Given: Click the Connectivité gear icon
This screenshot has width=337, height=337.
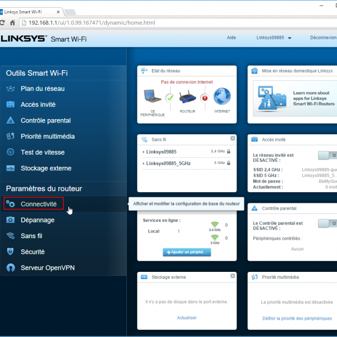Looking at the screenshot, I should pyautogui.click(x=11, y=204).
